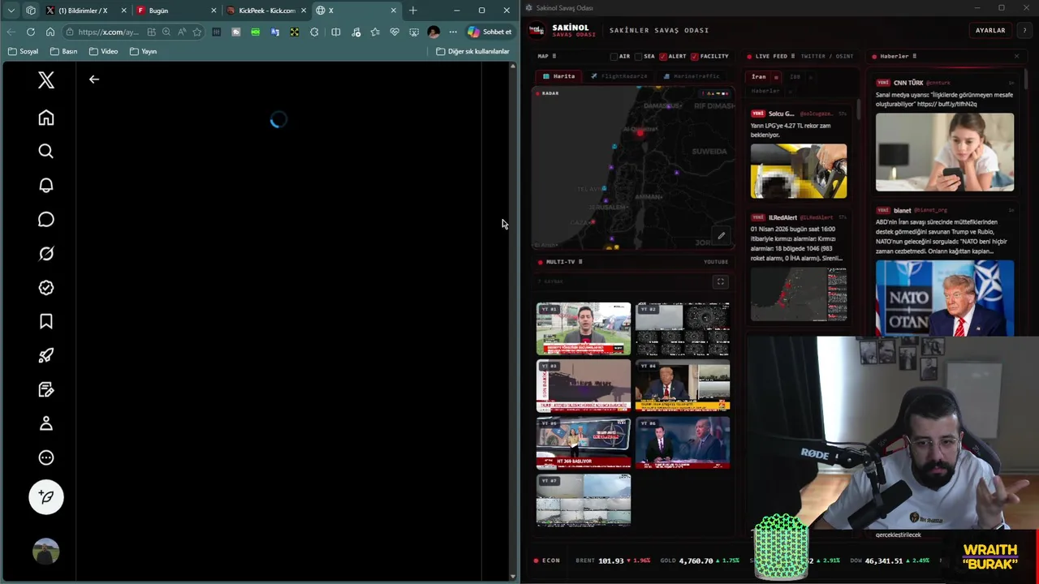
Task: Open bianet post about NATO
Action: [x=945, y=270]
